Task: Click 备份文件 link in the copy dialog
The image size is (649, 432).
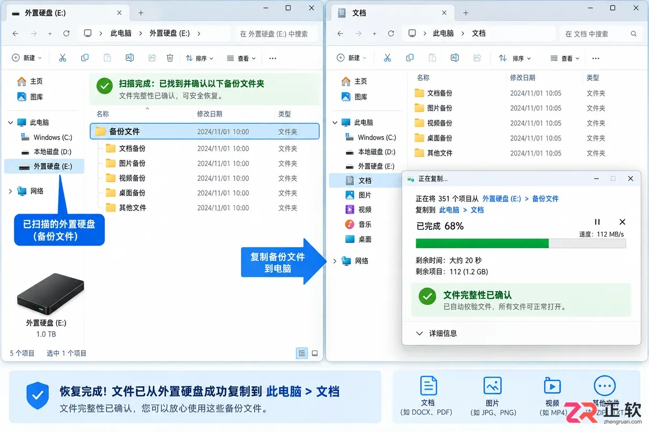Action: coord(545,199)
